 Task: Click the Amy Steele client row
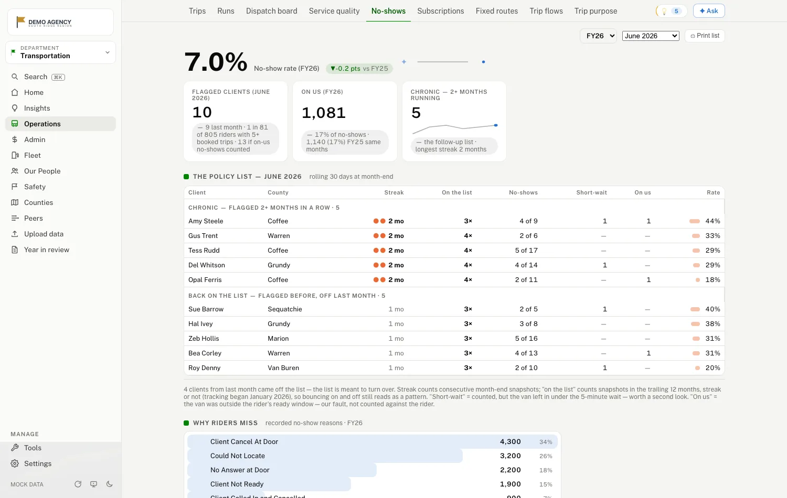454,221
